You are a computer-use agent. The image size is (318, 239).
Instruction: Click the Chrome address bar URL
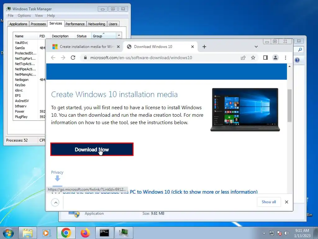point(141,58)
